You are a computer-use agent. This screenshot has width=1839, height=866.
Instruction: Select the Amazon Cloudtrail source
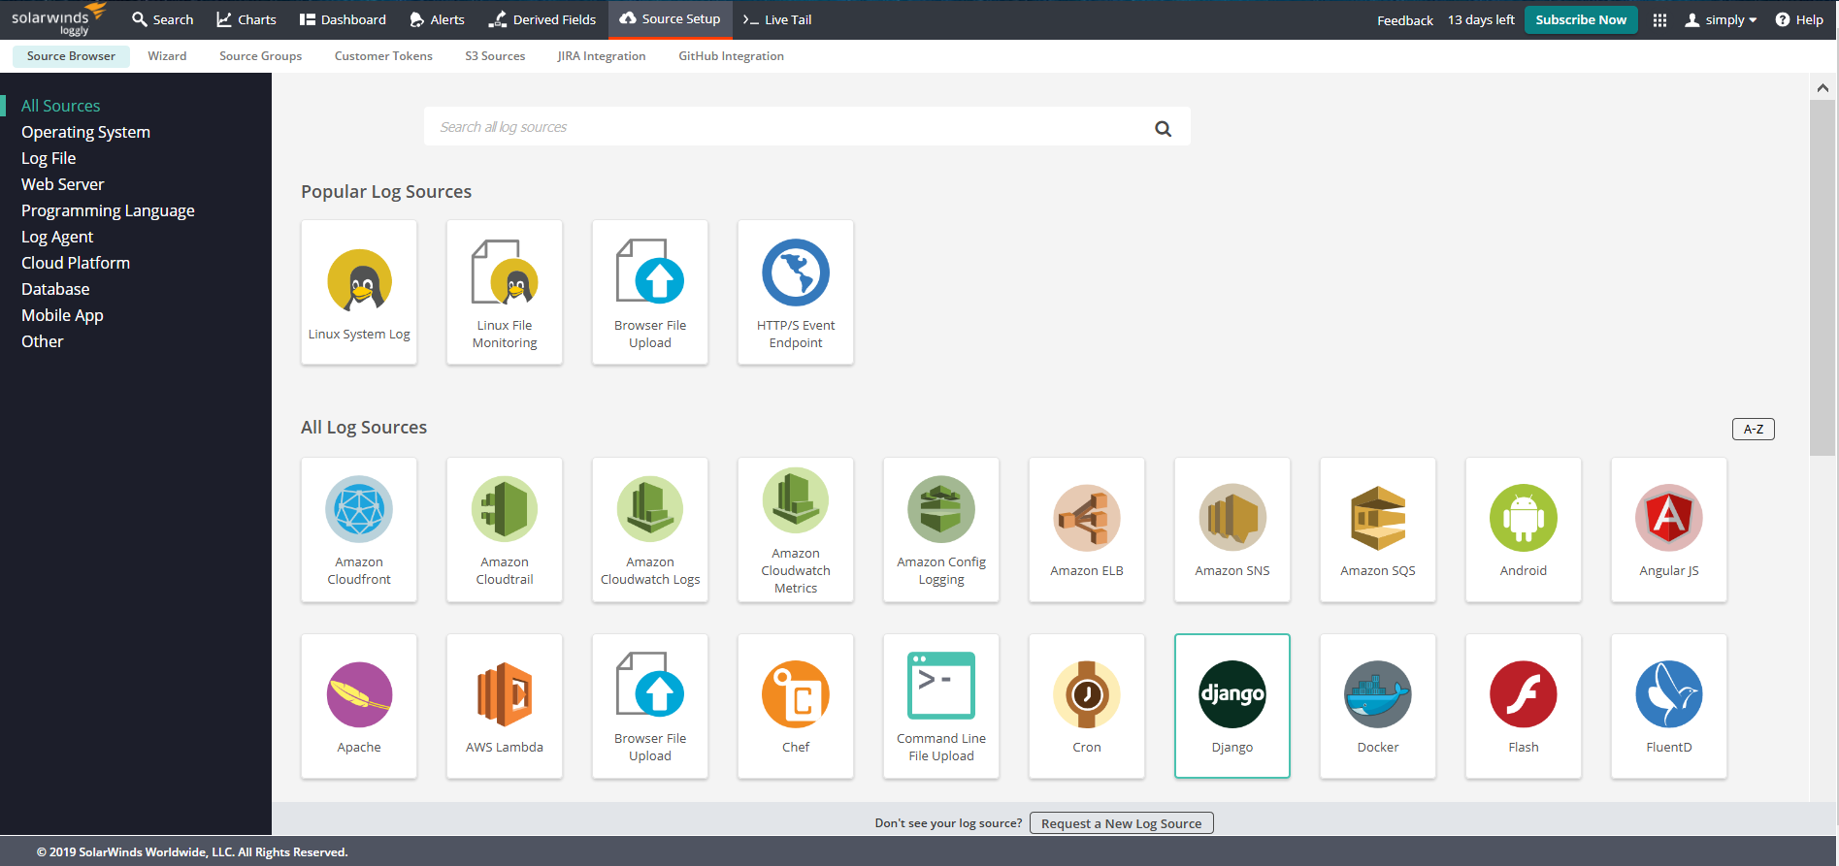505,529
